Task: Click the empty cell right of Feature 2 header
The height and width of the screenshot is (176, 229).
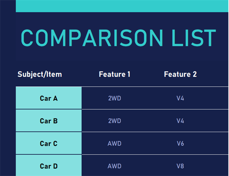Action: point(217,74)
